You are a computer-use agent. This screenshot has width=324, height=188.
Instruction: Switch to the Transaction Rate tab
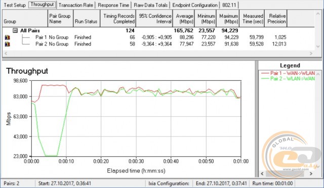[x=76, y=5]
